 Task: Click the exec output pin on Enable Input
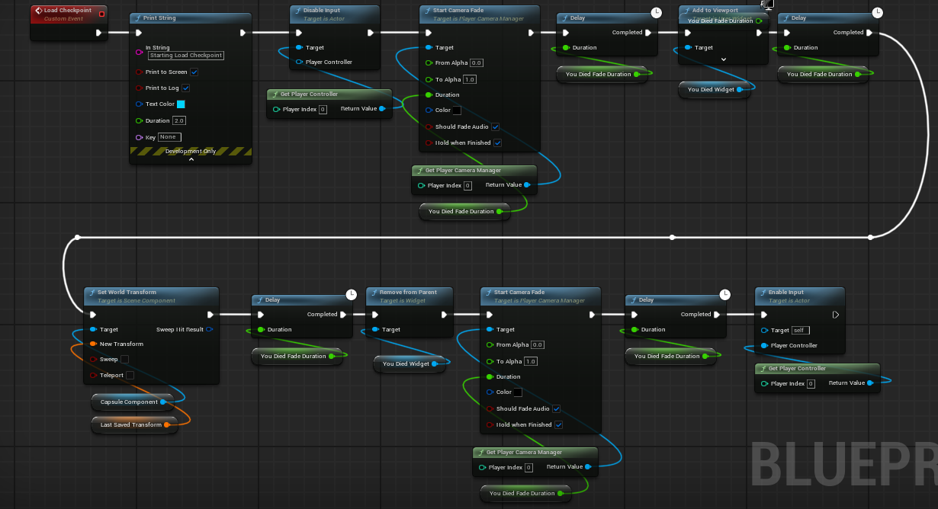coord(836,314)
